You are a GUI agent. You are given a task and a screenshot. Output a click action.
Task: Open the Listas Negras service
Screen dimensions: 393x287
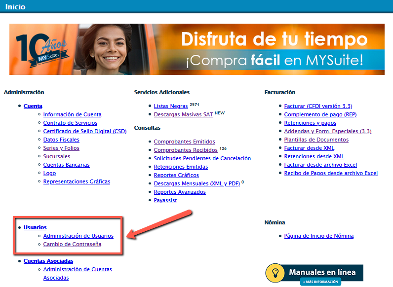170,106
